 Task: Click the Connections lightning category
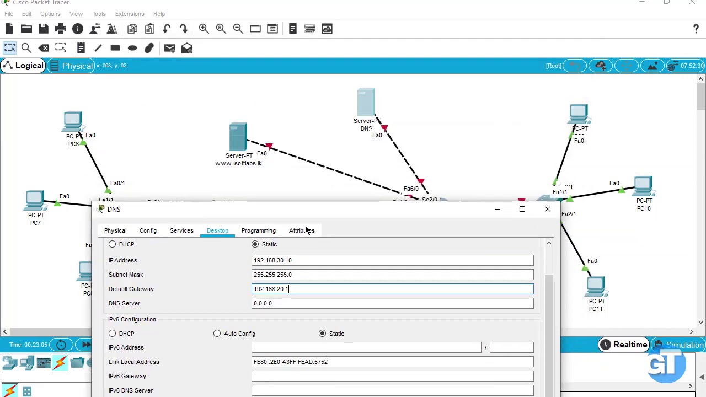coord(60,362)
